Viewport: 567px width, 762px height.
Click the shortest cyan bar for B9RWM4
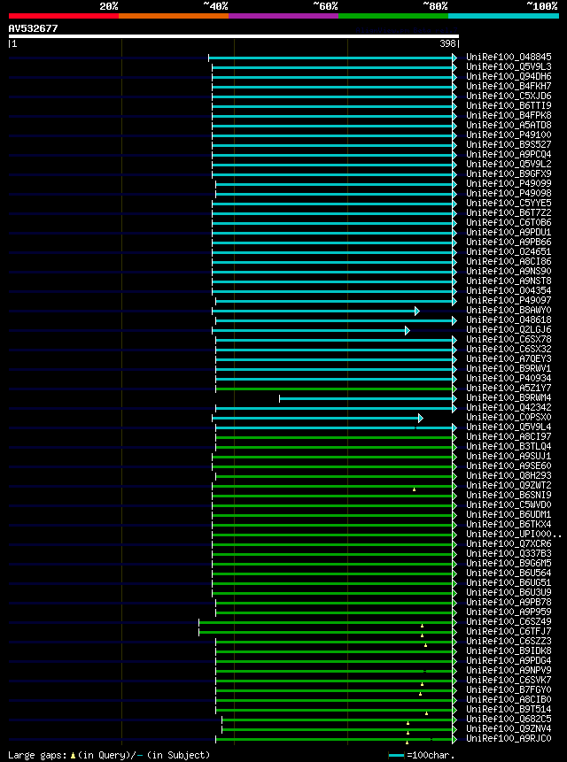click(x=369, y=398)
